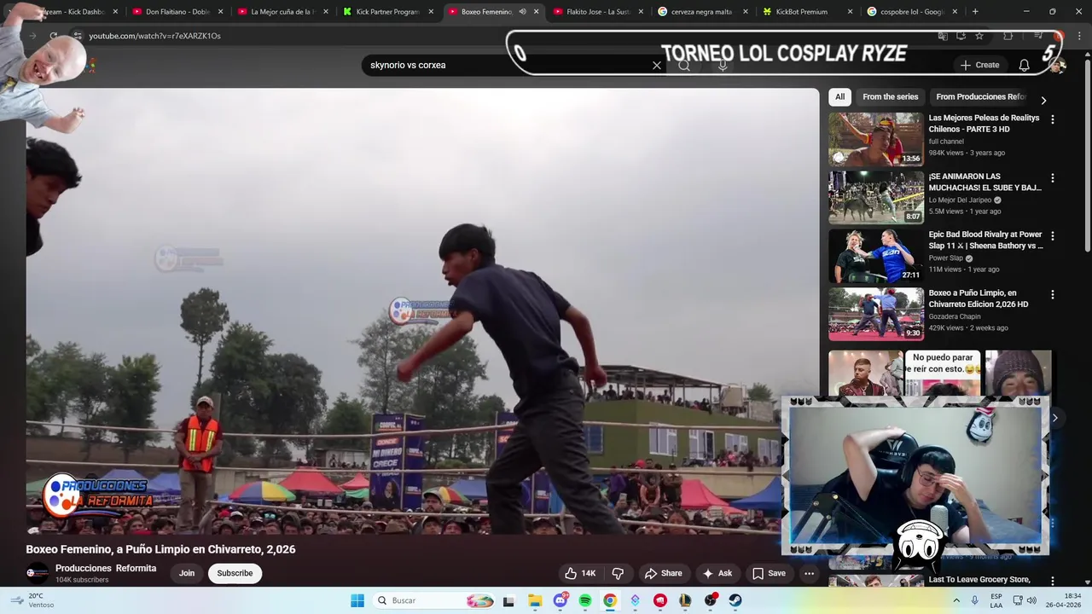Mute the Boxeo Femenino tab audio
The width and height of the screenshot is (1092, 614).
coord(522,12)
